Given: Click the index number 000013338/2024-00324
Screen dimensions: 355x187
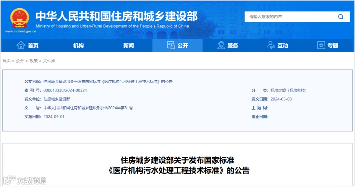Looking at the screenshot, I should click(65, 90).
